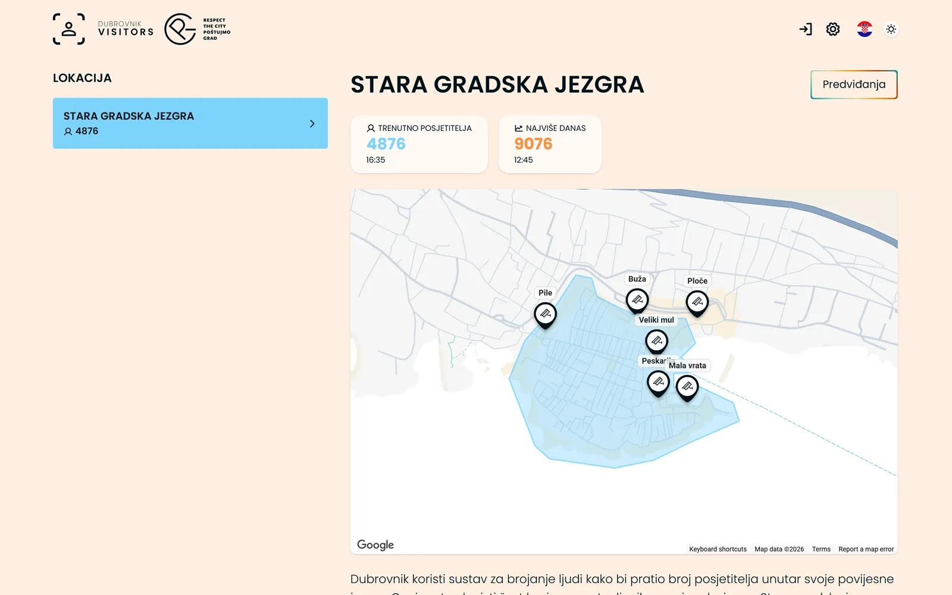Screen dimensions: 952x595
Task: Click the Ploče map label
Action: 697,281
